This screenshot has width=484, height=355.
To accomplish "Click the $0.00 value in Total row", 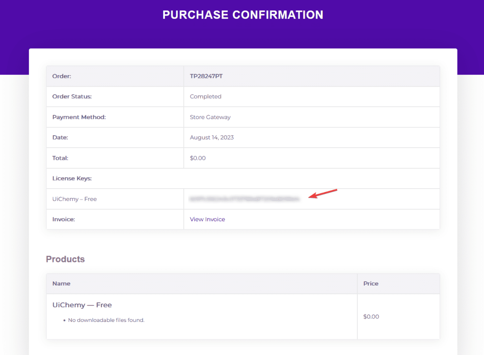I will [198, 158].
